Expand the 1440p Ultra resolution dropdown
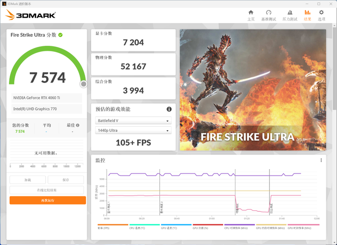Screen dimensions: 337x245 click(133, 131)
